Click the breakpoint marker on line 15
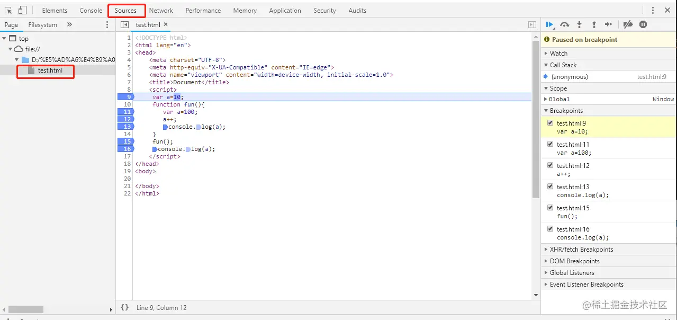The width and height of the screenshot is (677, 320). pyautogui.click(x=126, y=141)
